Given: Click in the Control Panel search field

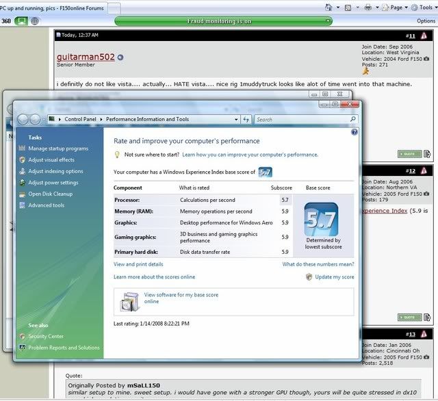Looking at the screenshot, I should click(x=300, y=120).
